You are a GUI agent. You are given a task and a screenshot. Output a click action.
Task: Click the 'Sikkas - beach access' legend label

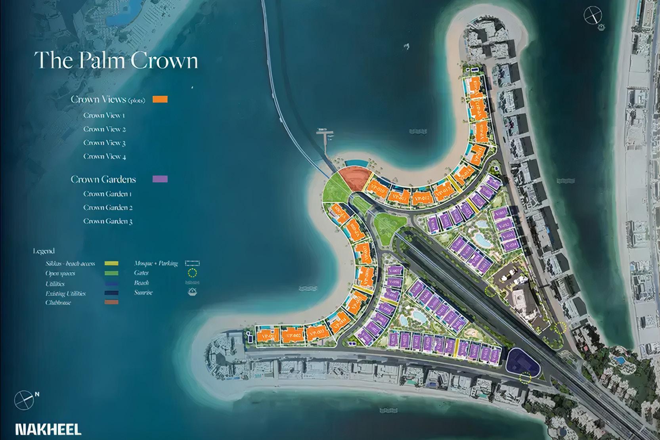(x=70, y=264)
